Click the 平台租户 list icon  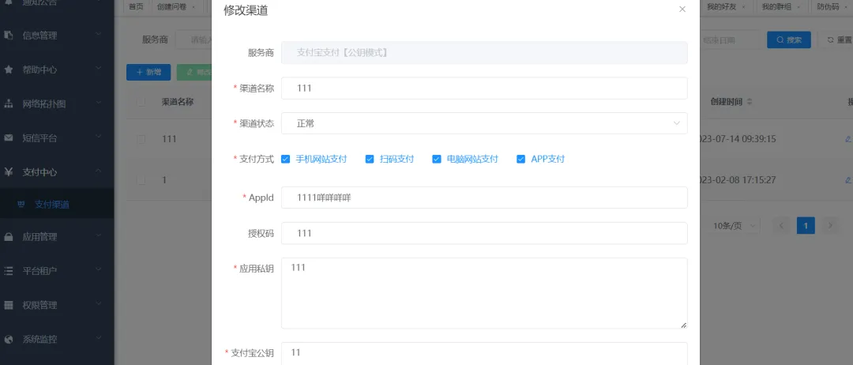(9, 271)
